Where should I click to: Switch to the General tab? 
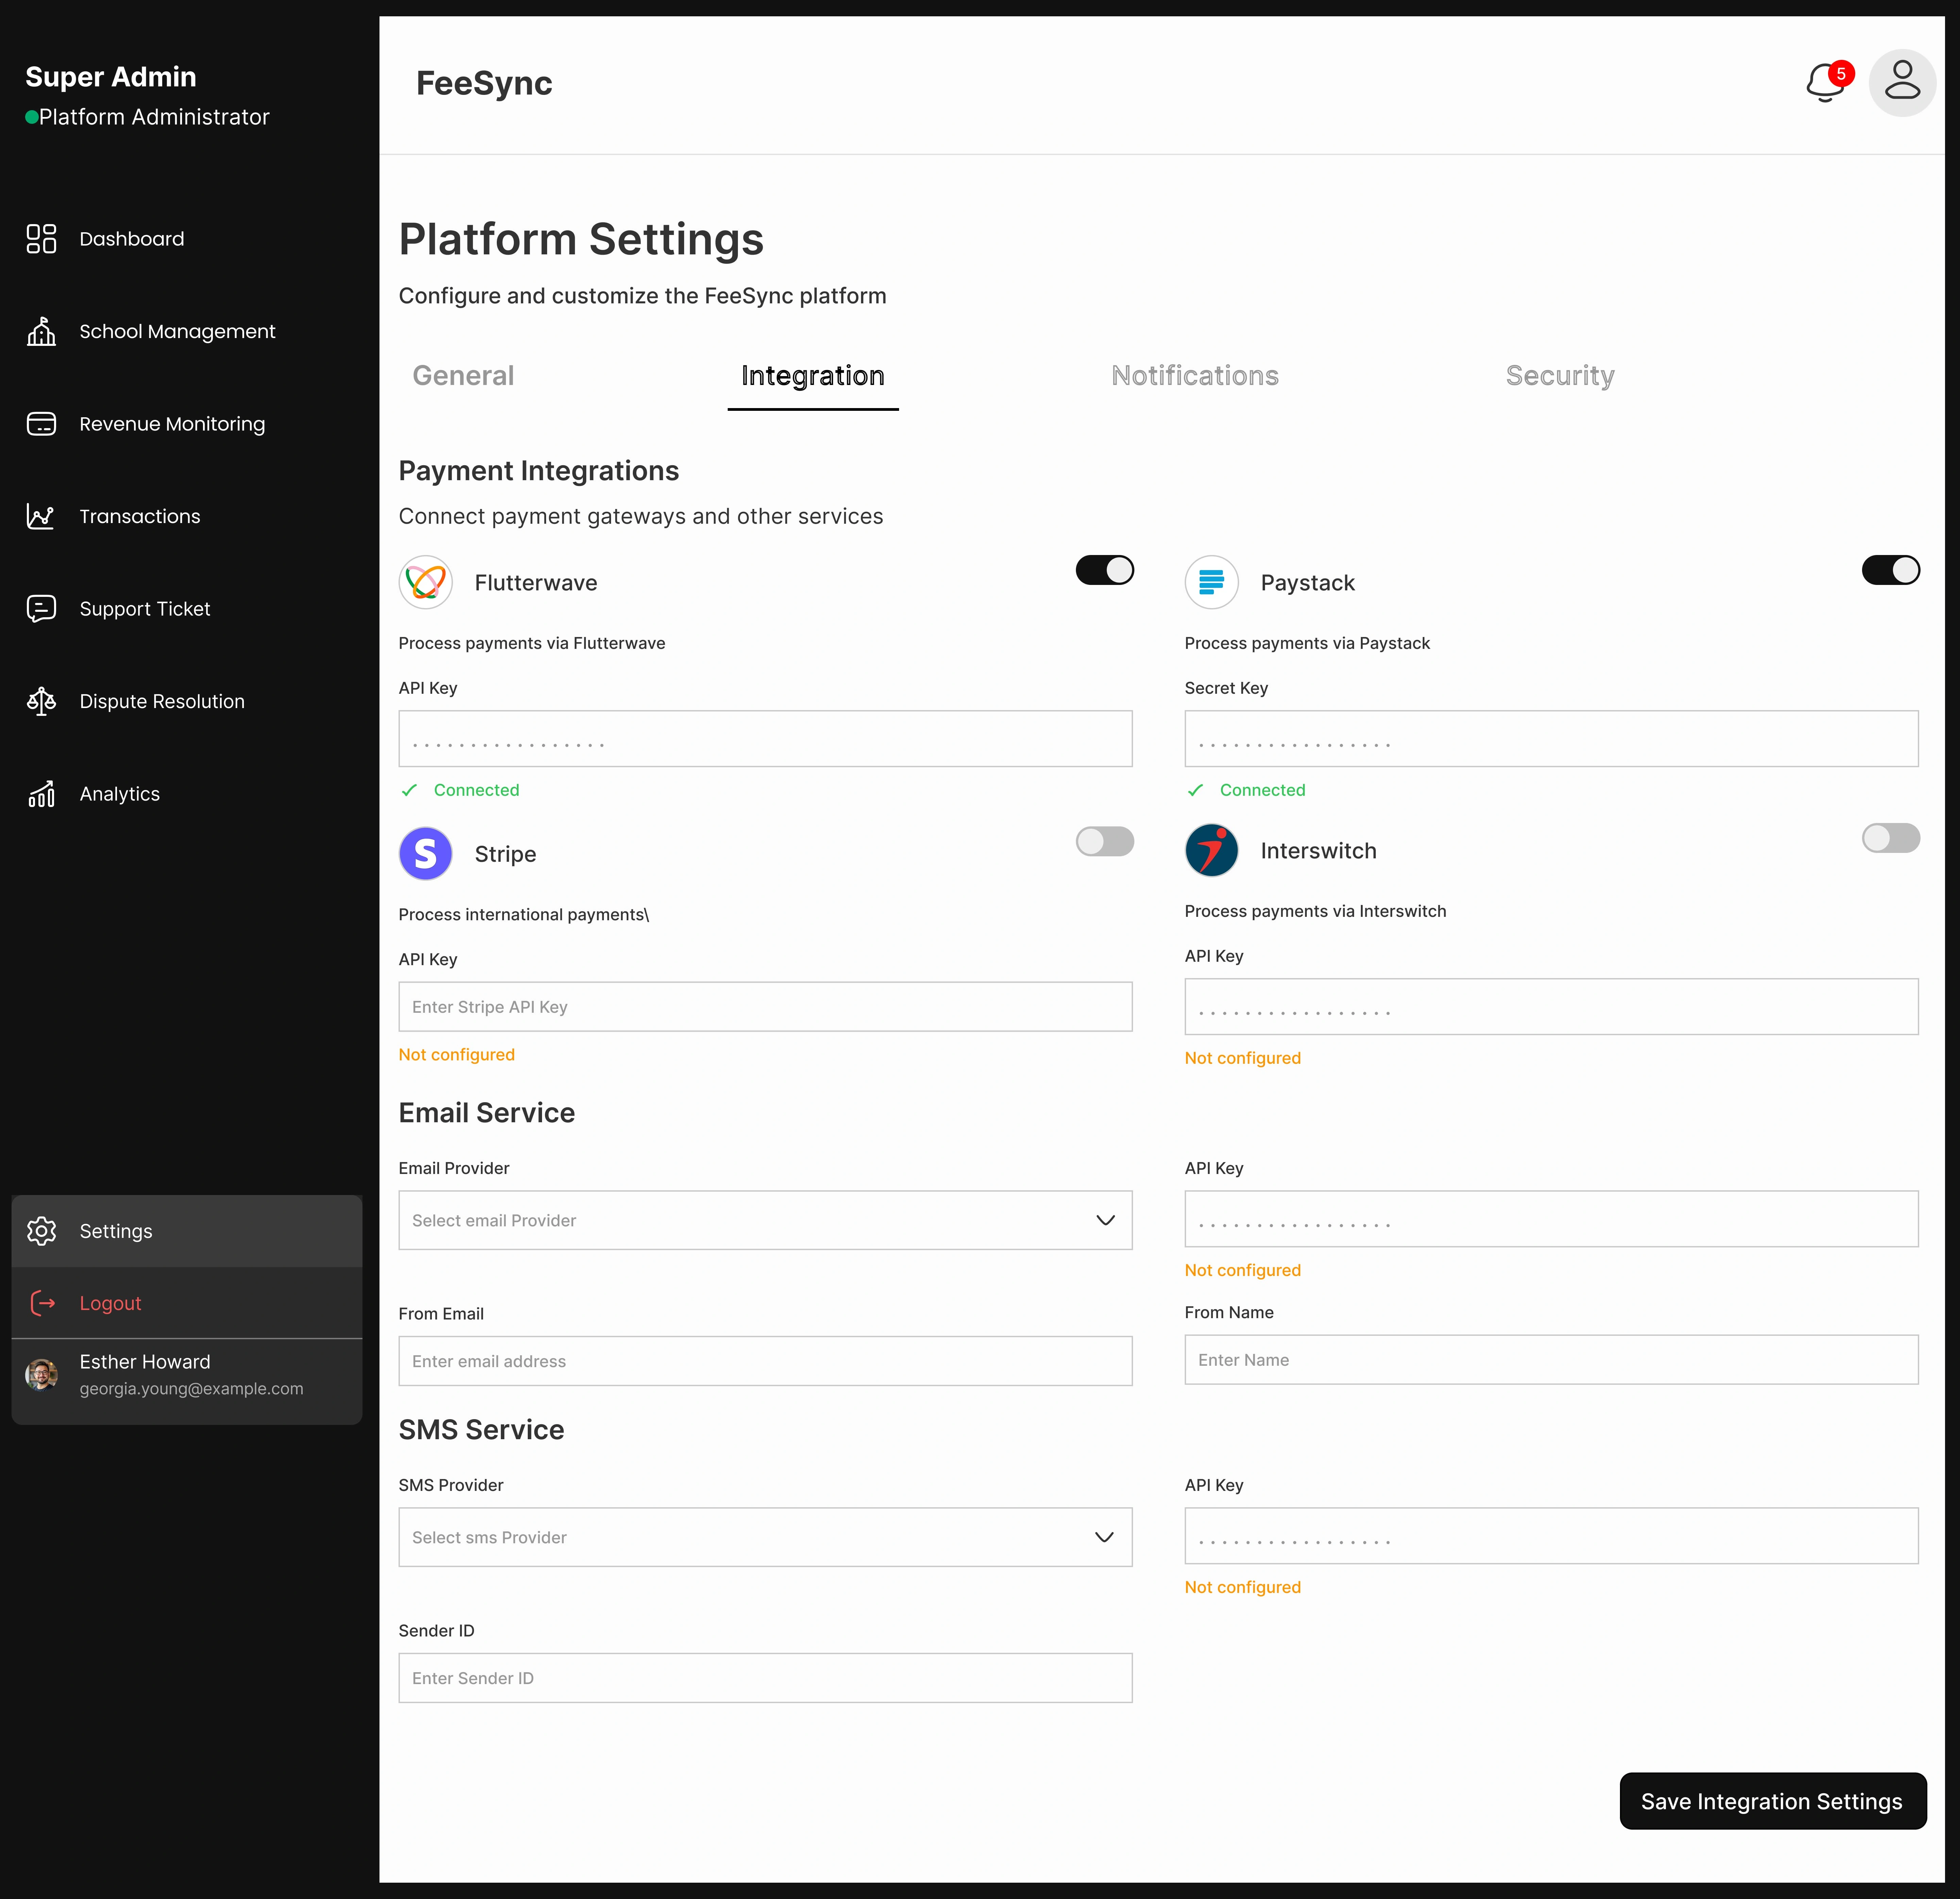[463, 376]
